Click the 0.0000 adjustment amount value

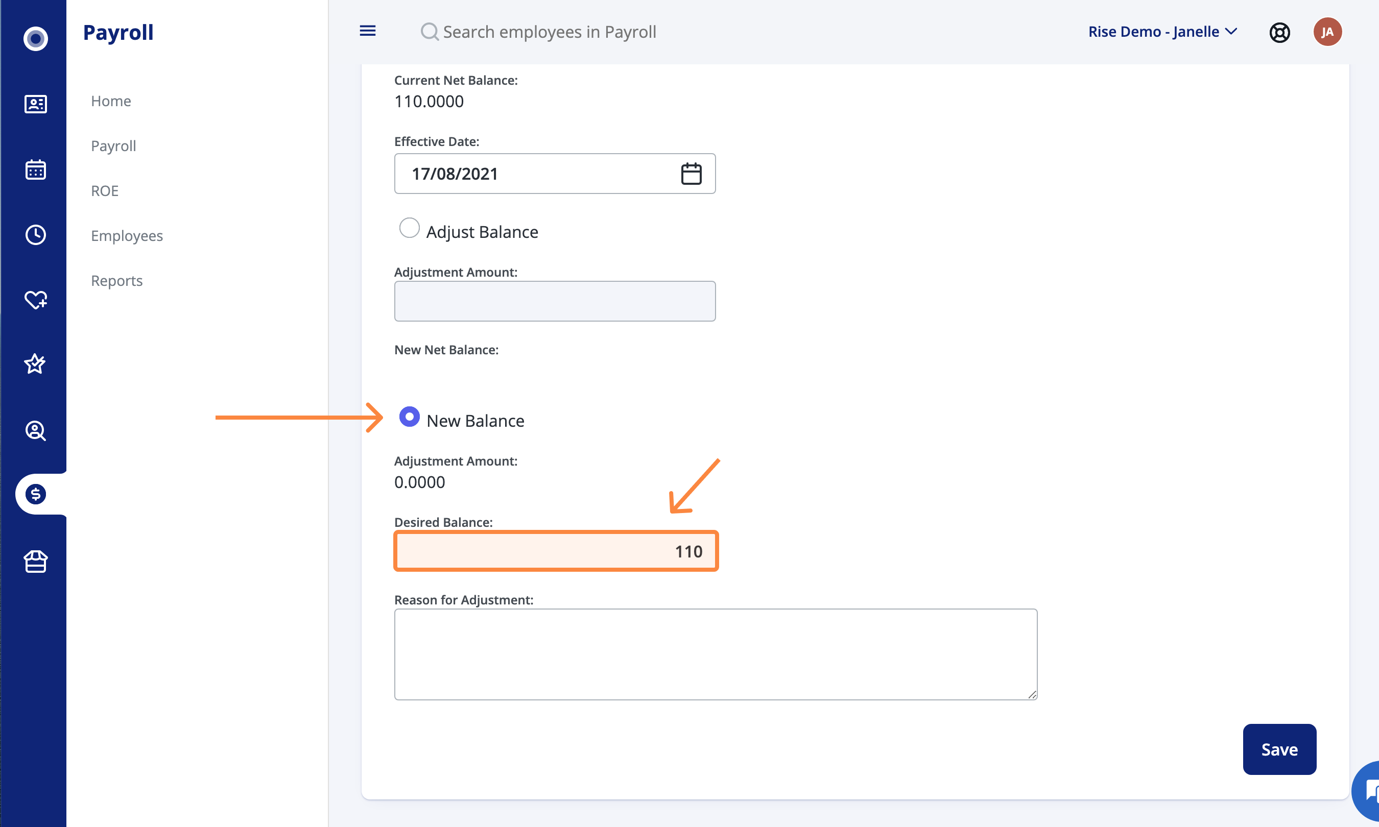pyautogui.click(x=419, y=482)
